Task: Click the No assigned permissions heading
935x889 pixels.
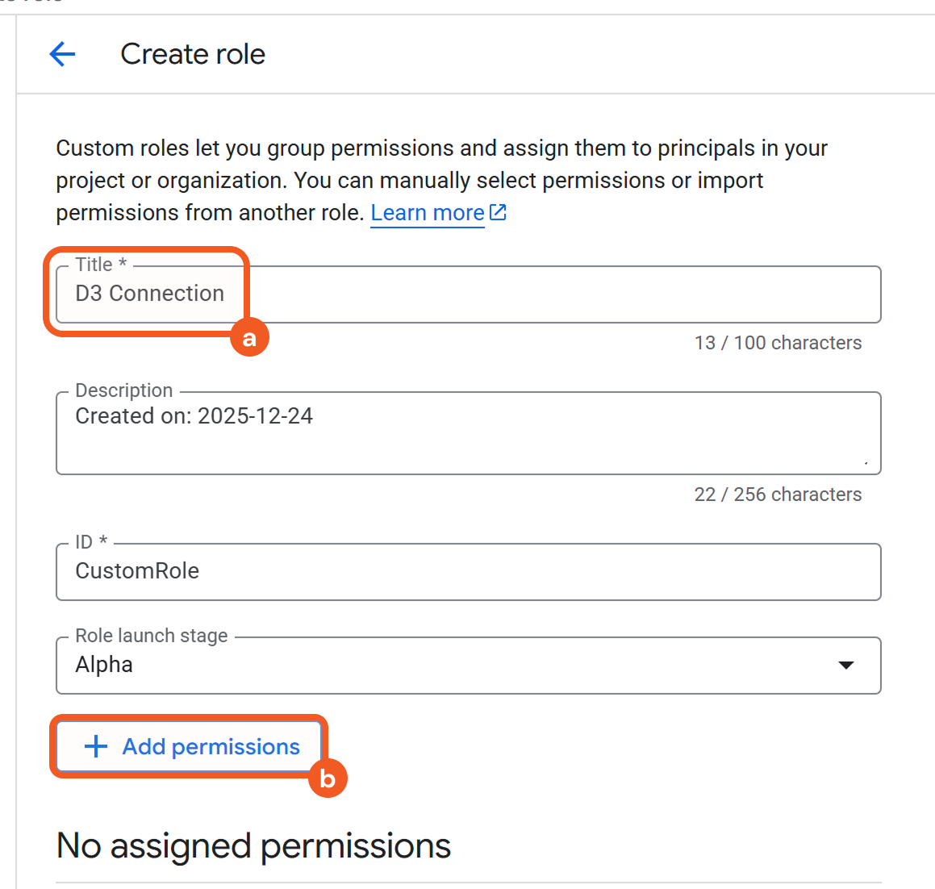Action: [x=253, y=845]
